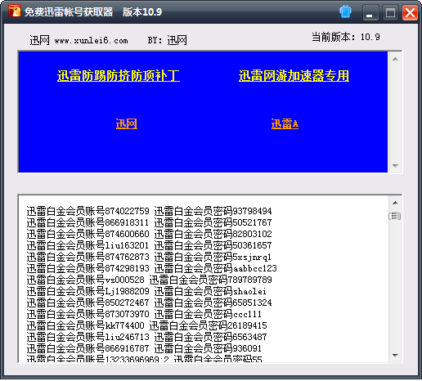Open the orange 迅雷A link
The width and height of the screenshot is (422, 381).
[x=285, y=123]
